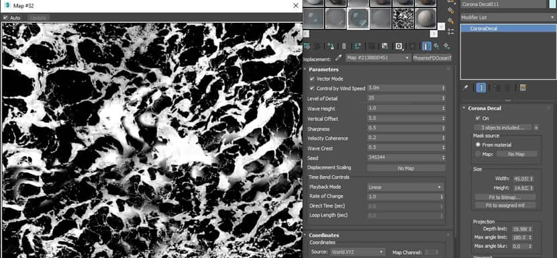The width and height of the screenshot is (557, 258).
Task: Toggle the Auto checkbox in Map #32 window
Action: pyautogui.click(x=5, y=17)
